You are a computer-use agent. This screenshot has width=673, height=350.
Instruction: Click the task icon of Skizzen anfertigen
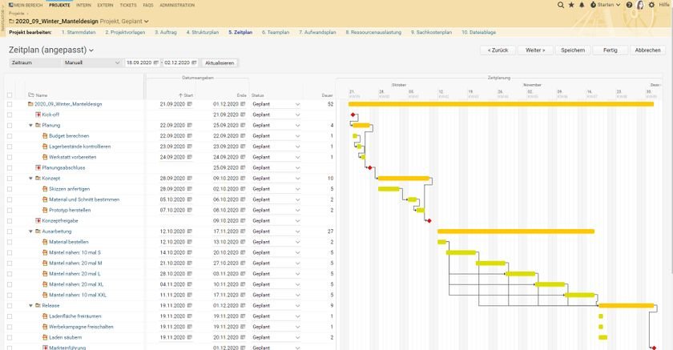pyautogui.click(x=45, y=189)
